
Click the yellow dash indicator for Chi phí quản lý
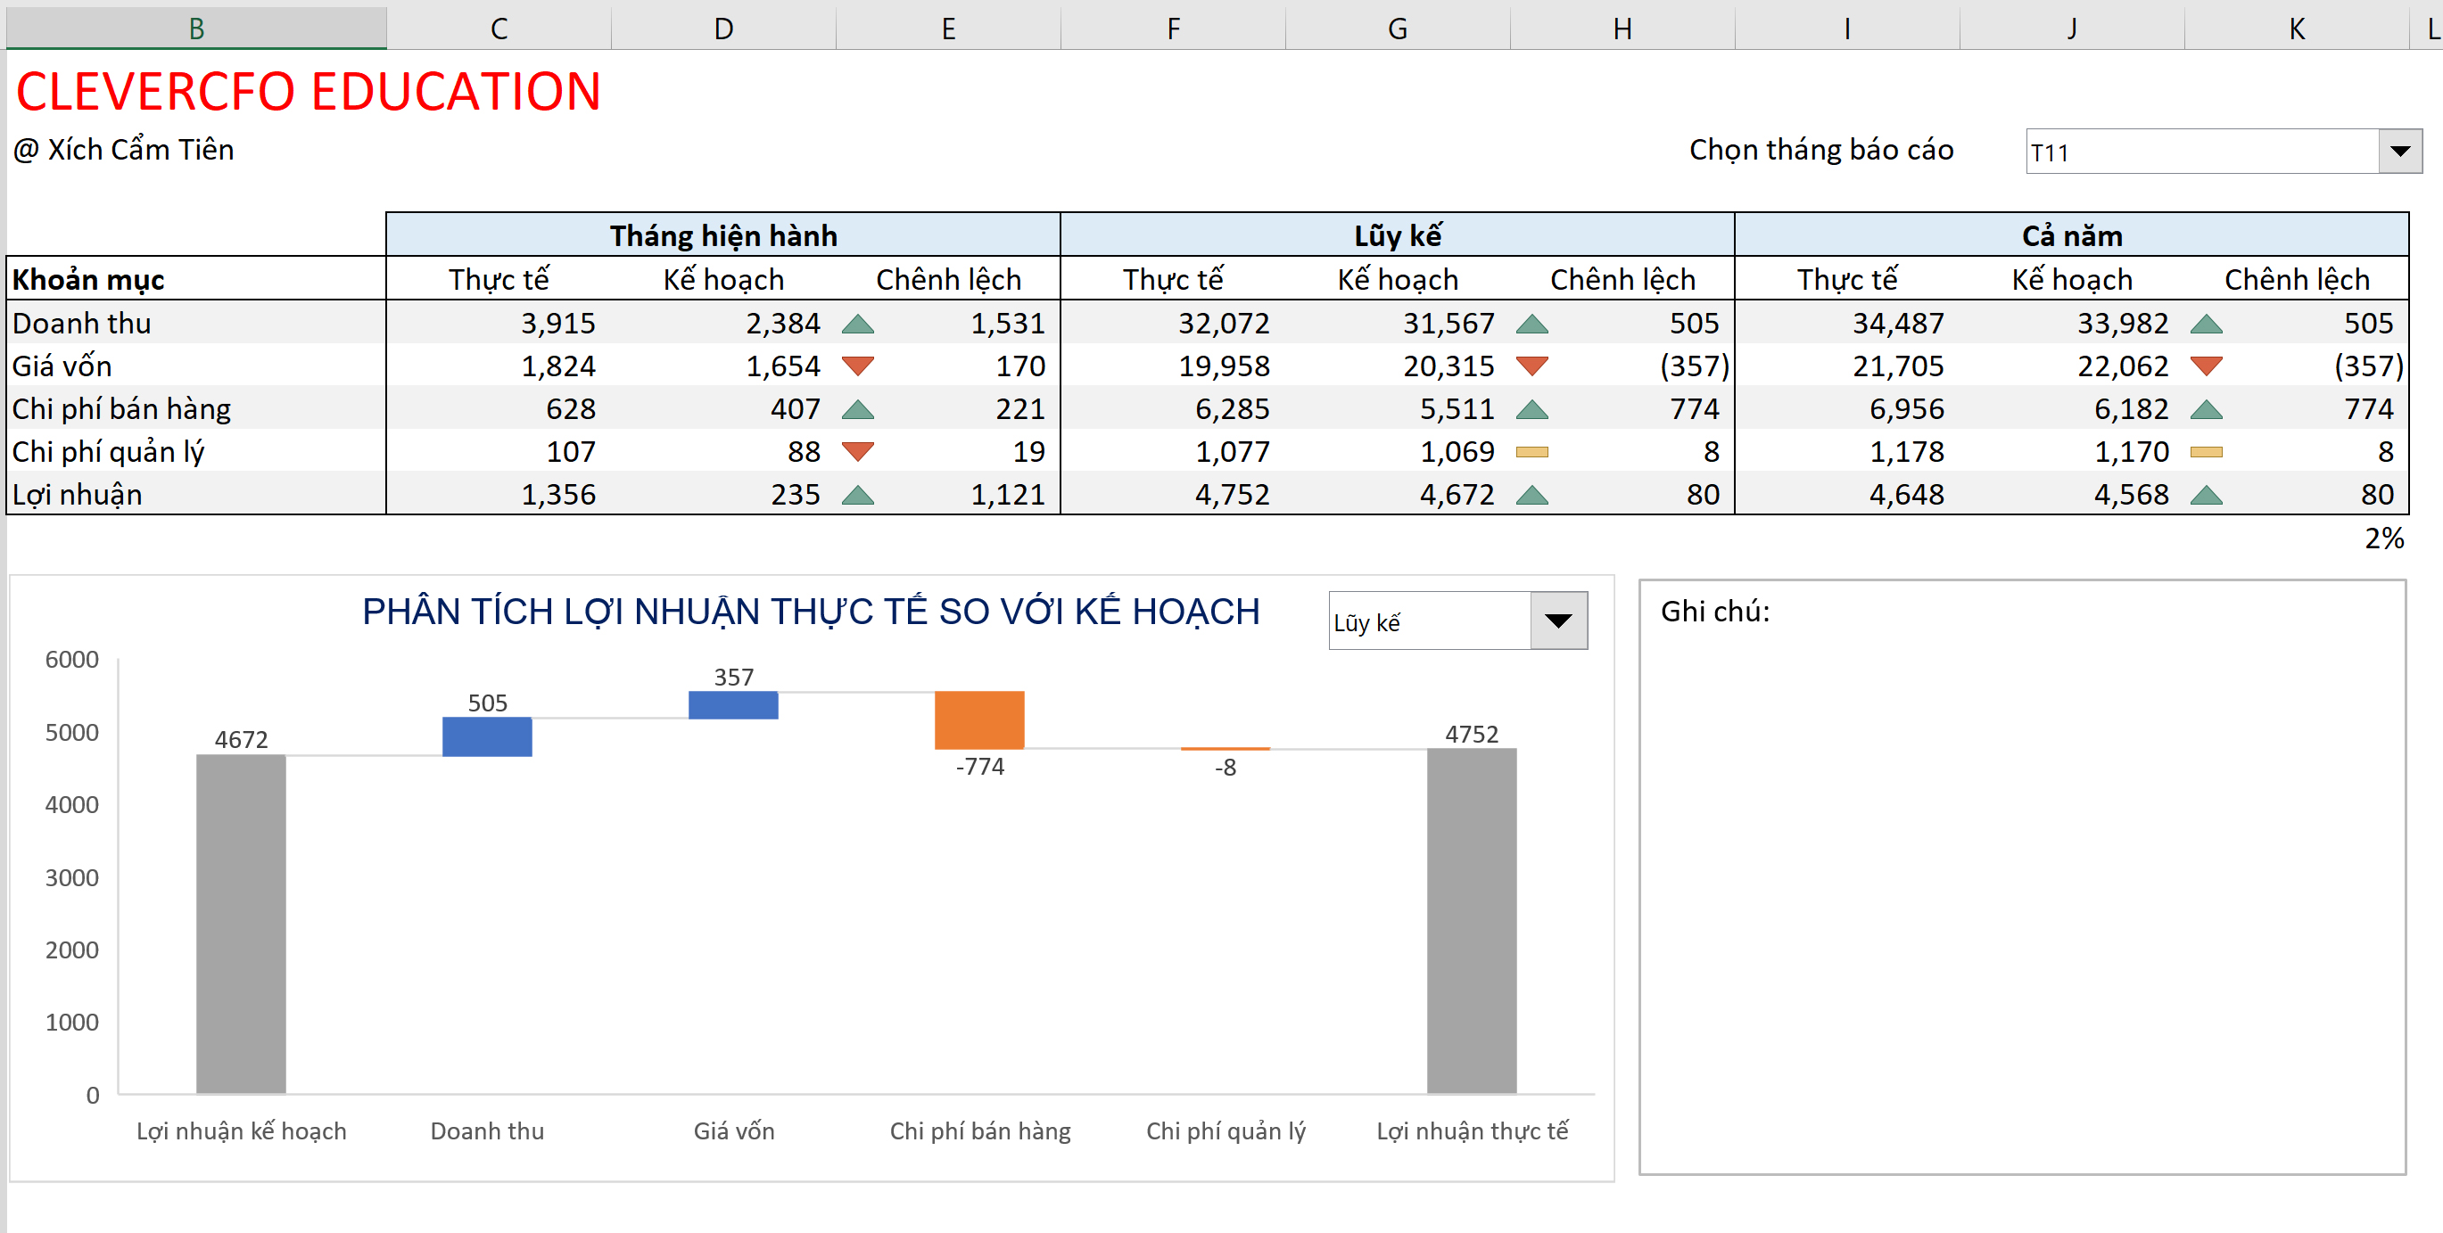click(x=1533, y=452)
